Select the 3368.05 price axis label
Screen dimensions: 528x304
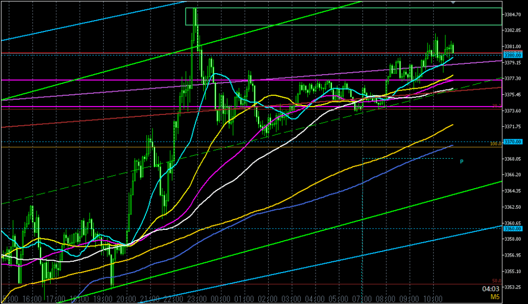coord(513,159)
